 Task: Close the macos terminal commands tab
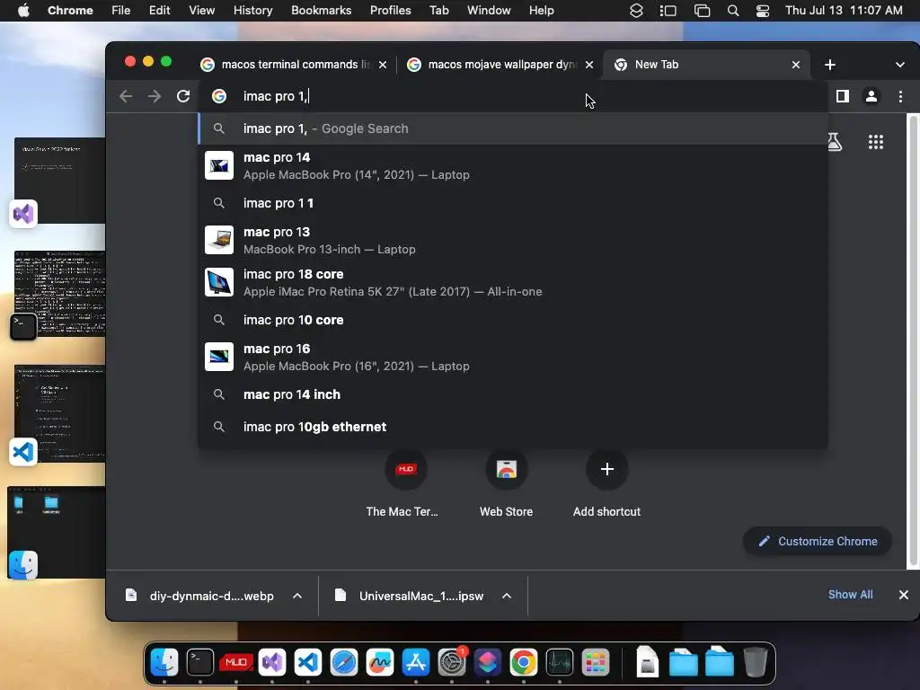(x=383, y=65)
